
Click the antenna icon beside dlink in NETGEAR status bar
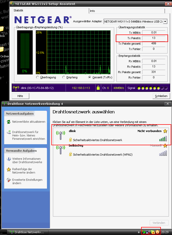[16, 88]
